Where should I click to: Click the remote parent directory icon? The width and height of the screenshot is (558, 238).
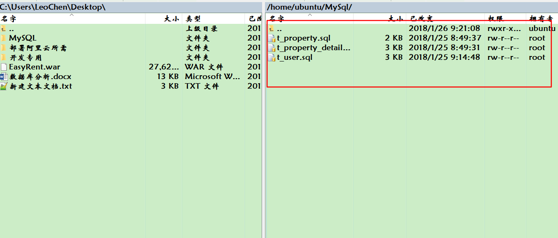click(x=272, y=28)
